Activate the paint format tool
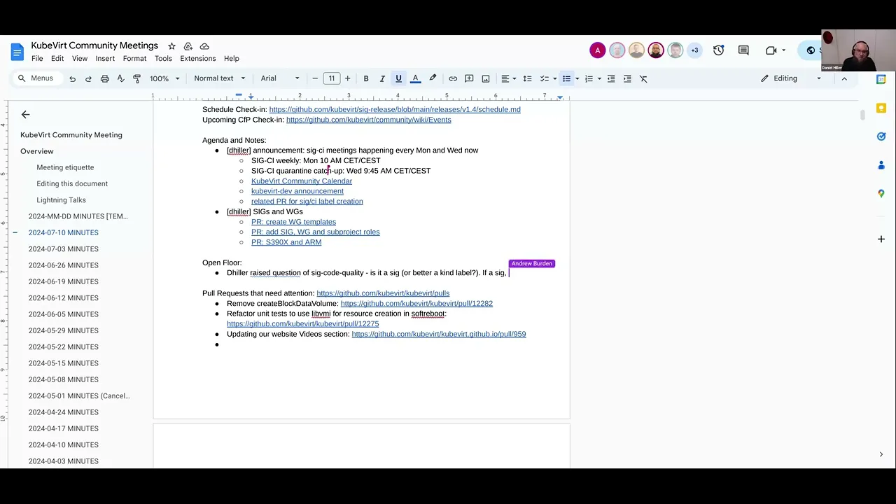896x504 pixels. click(x=136, y=78)
